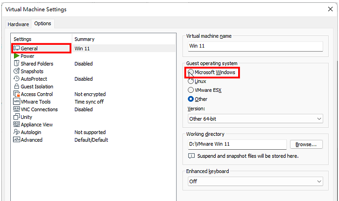Click the virtual machine name field
The height and width of the screenshot is (201, 339).
(255, 46)
